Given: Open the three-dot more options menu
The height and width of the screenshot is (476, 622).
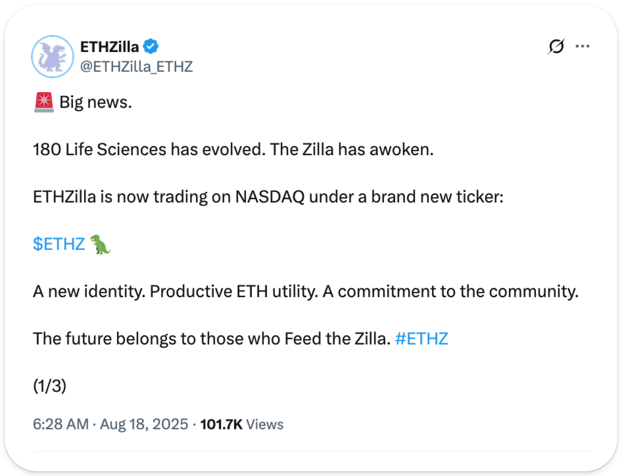Looking at the screenshot, I should (582, 46).
